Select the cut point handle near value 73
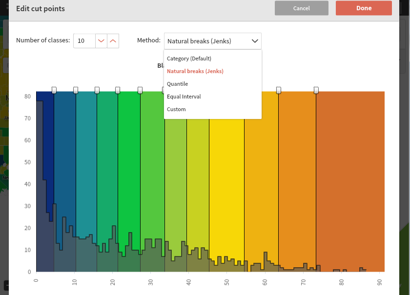Viewport: 410px width, 295px height. coord(316,90)
